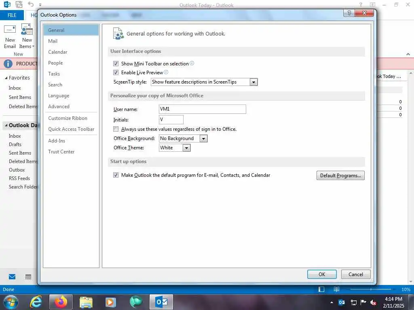Viewport: 414px width, 310px height.
Task: Click the Cancel button
Action: tap(356, 274)
